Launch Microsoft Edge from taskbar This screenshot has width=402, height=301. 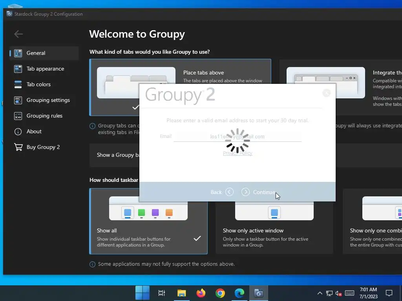coord(239,293)
